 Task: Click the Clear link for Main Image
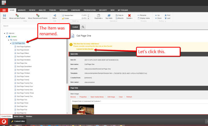click(121, 97)
